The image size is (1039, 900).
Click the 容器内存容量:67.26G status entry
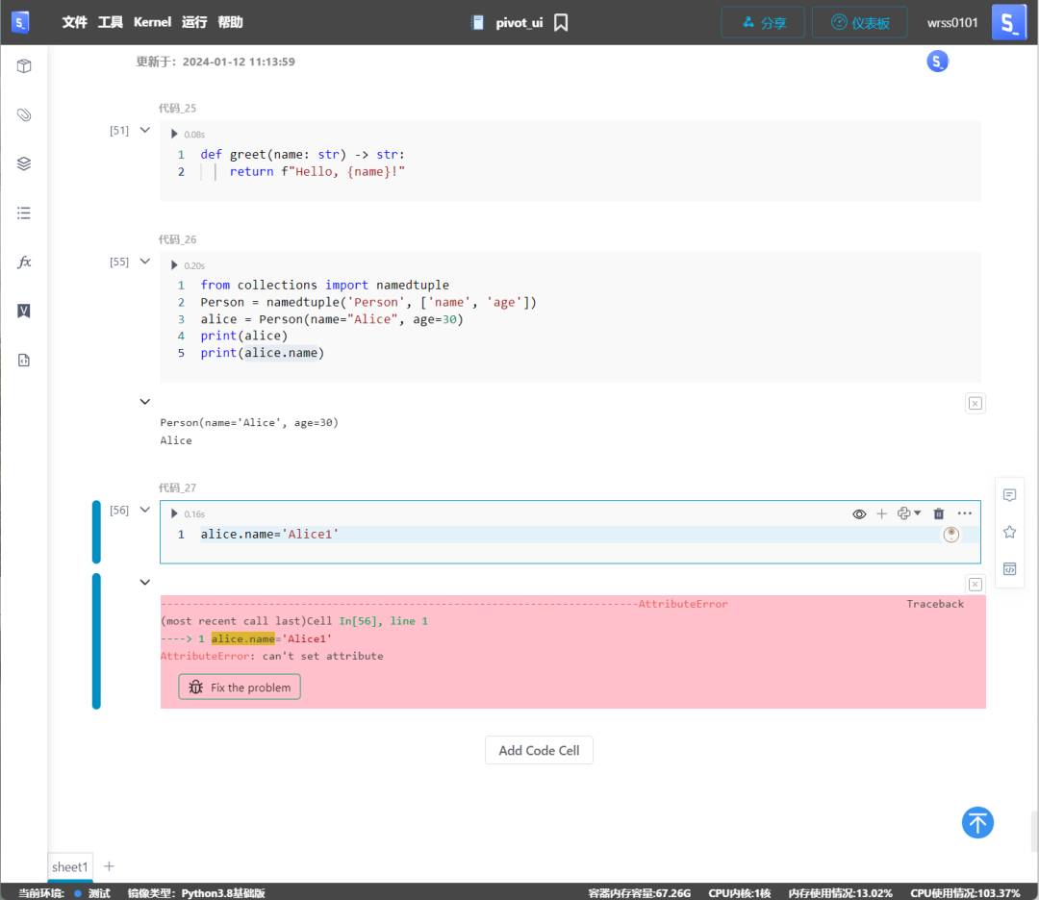(640, 892)
